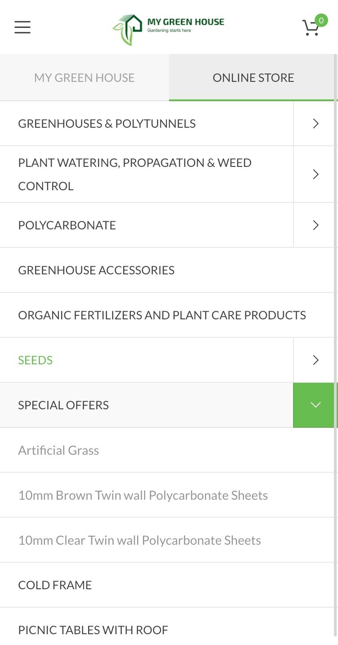Open Picnic Tables With Roof category

coord(93,630)
